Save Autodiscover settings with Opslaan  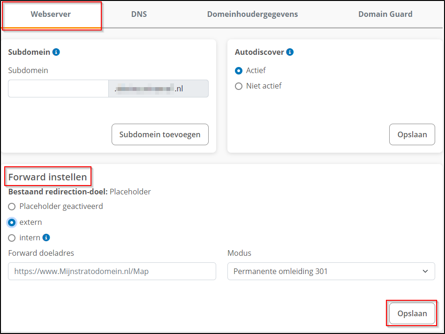pos(412,134)
